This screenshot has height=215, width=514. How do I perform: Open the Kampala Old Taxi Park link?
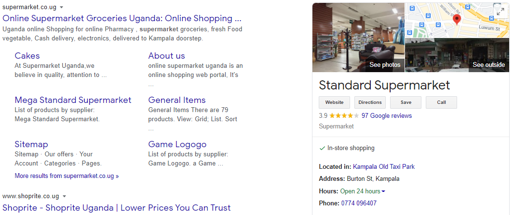pos(384,167)
